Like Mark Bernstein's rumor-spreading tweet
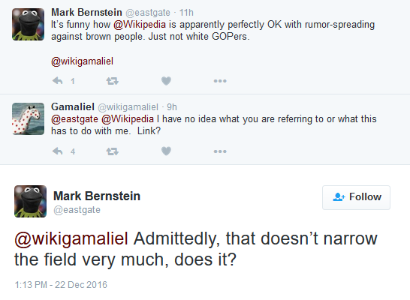The image size is (410, 300). pos(166,81)
